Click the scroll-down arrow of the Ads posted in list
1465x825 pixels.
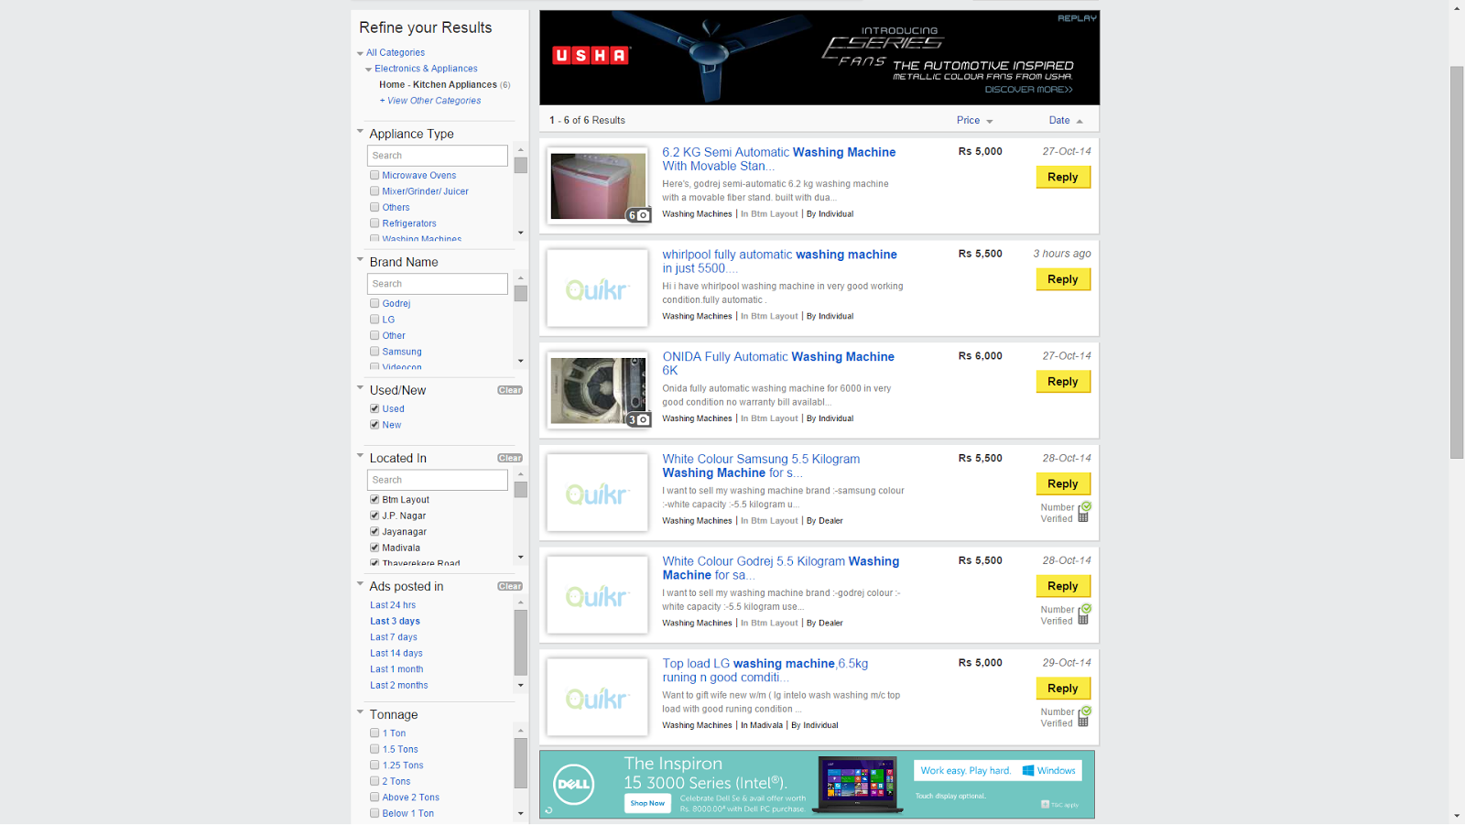click(x=521, y=685)
